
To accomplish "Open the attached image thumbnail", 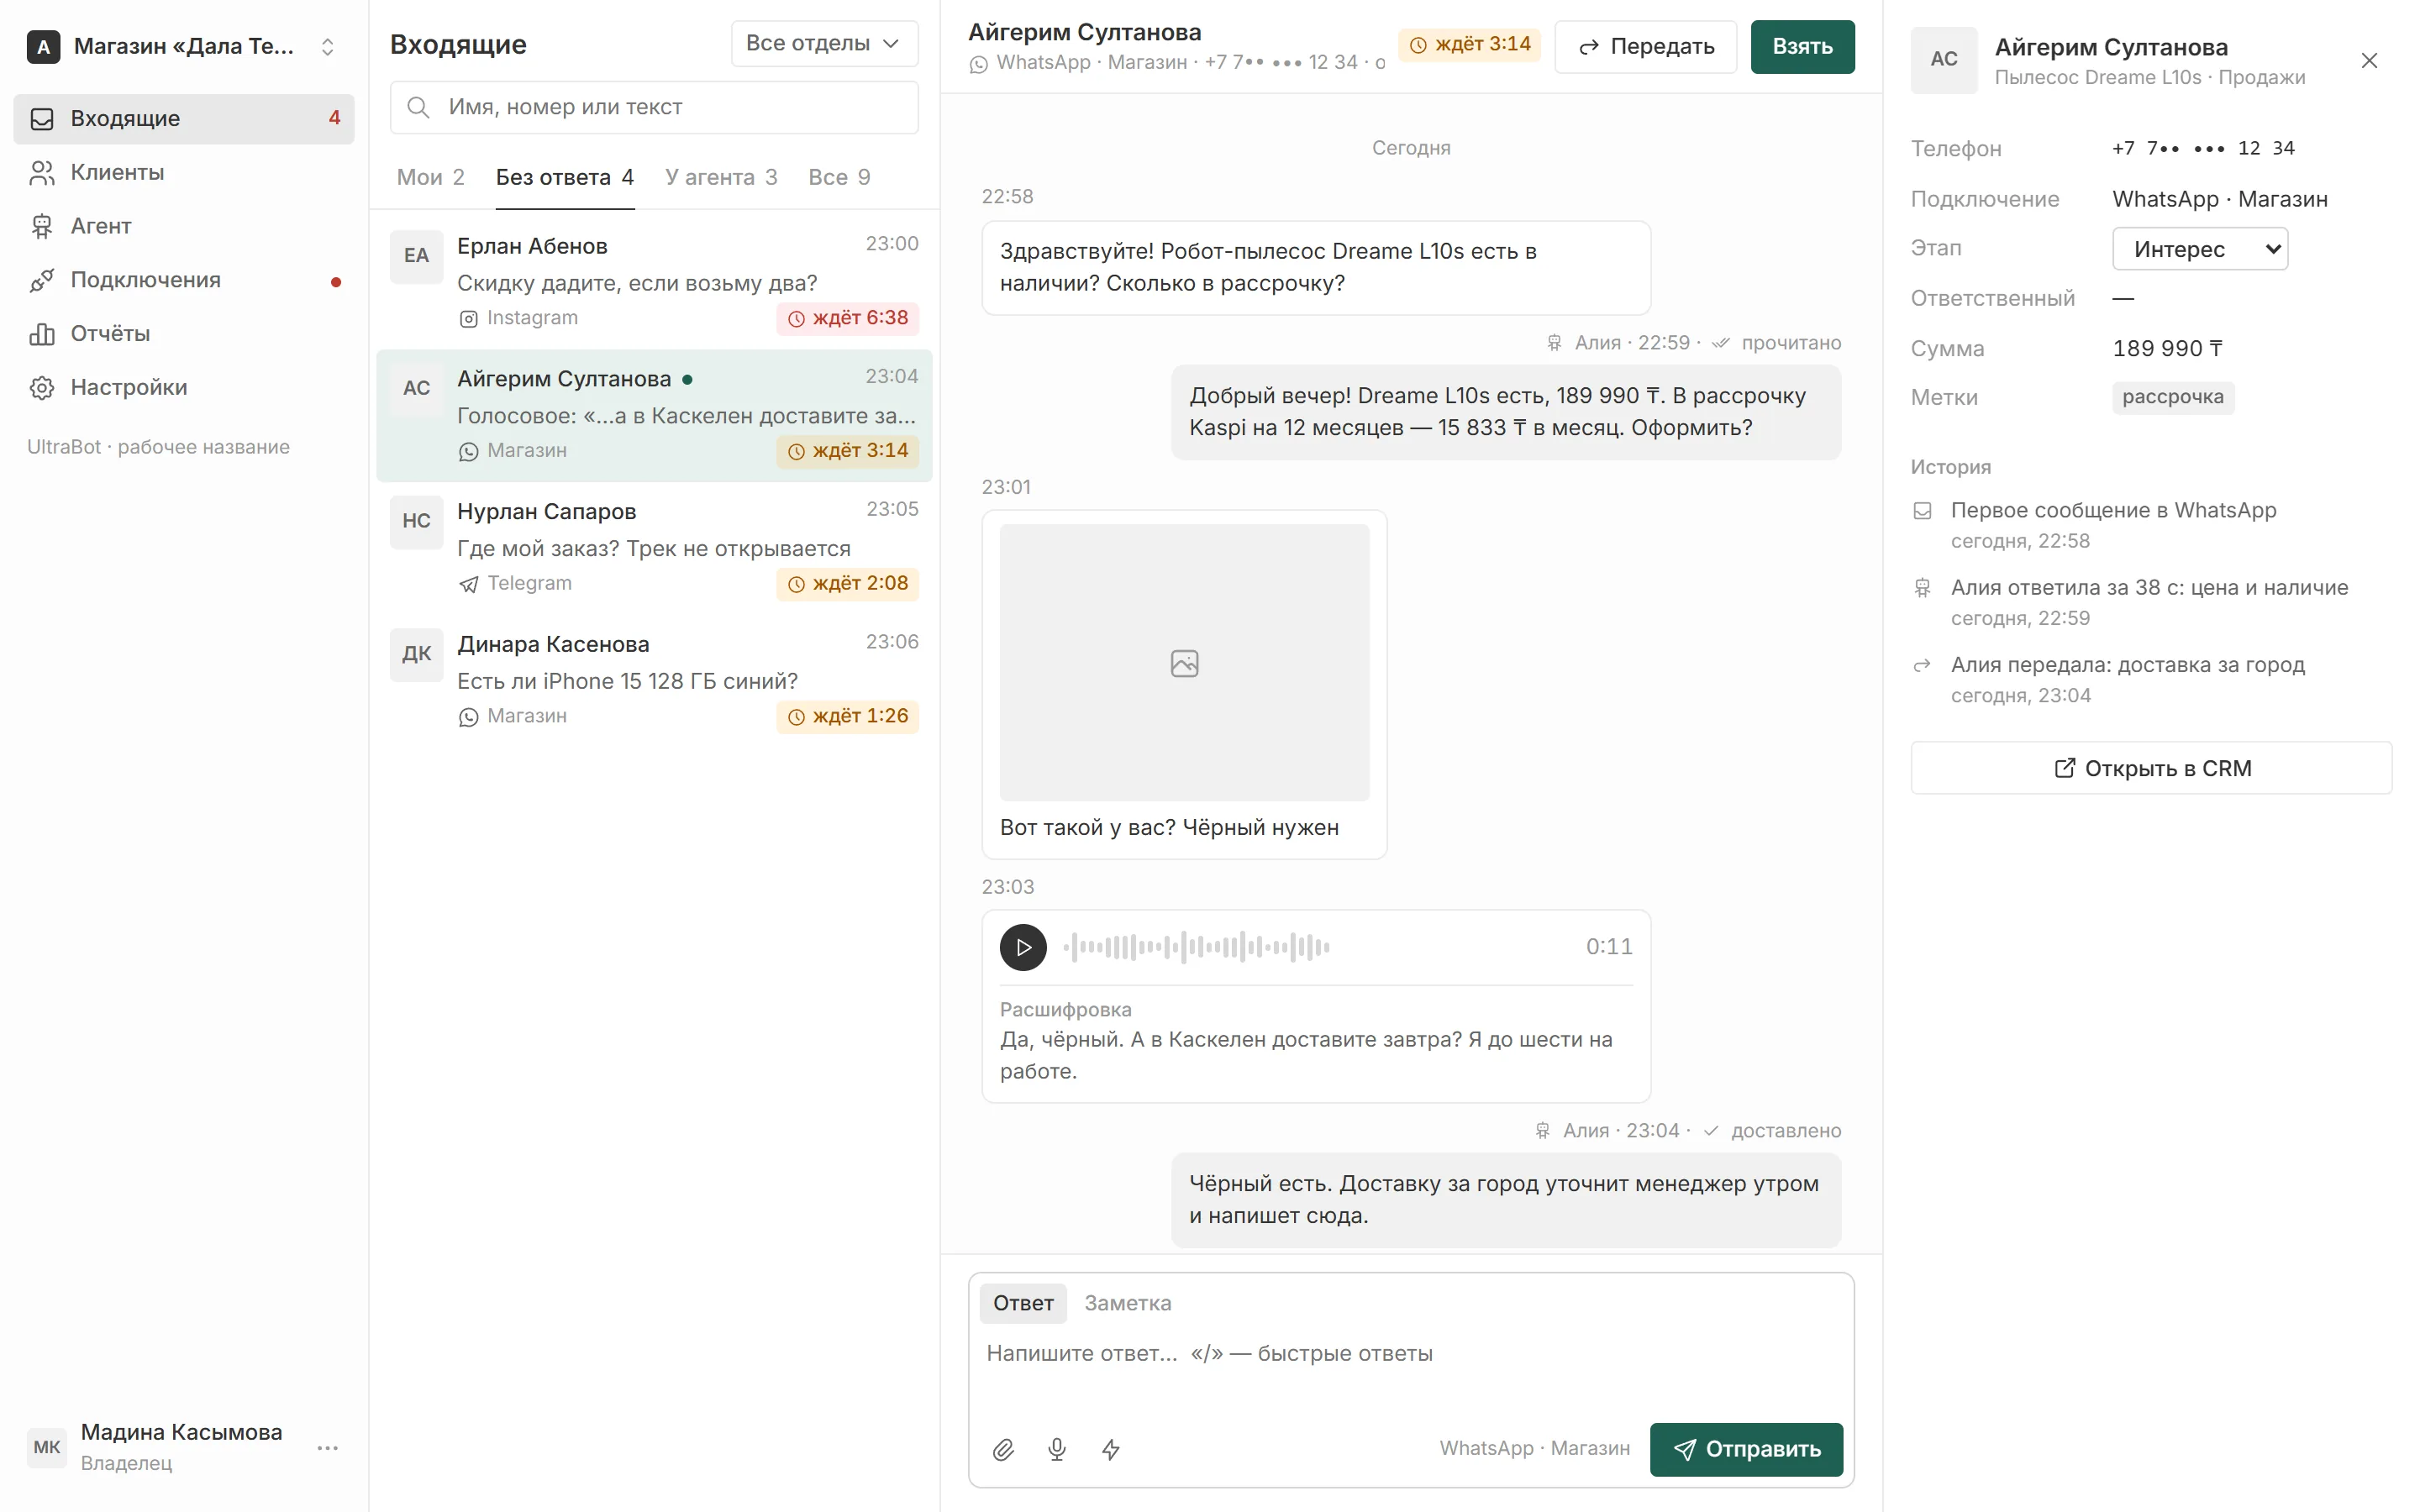I will [1184, 662].
